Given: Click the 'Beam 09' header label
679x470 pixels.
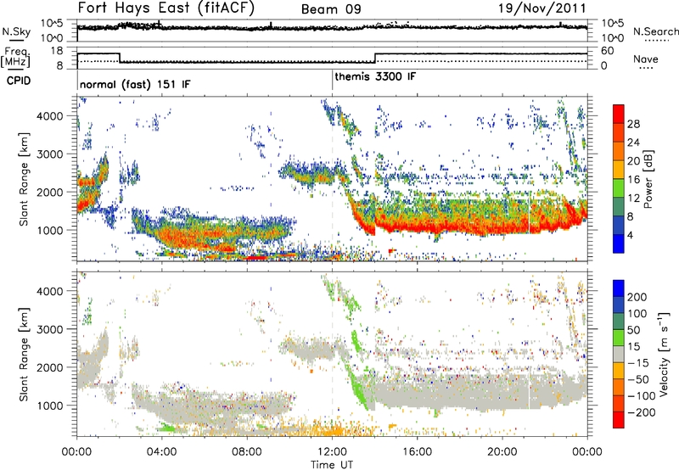Looking at the screenshot, I should (x=331, y=9).
